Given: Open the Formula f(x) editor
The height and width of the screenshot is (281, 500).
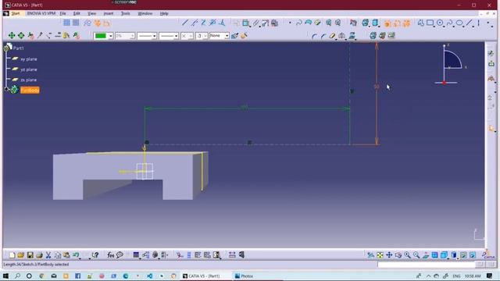Looking at the screenshot, I should pos(110,255).
